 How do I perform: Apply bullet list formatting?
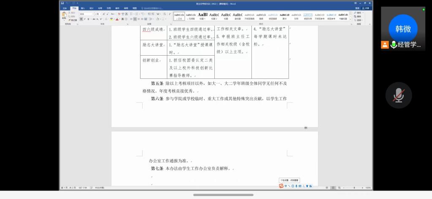[132, 14]
